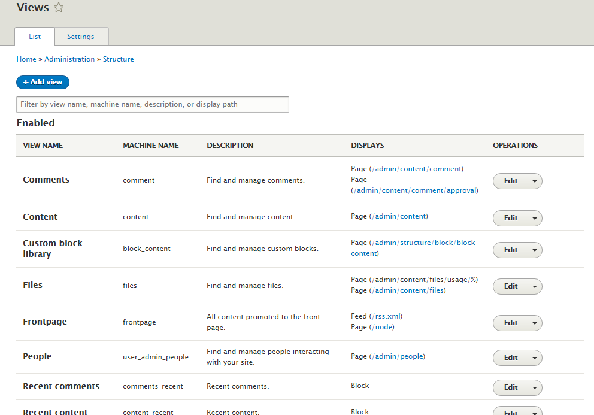The height and width of the screenshot is (415, 594).
Task: Open operations dropdown for Files view
Action: pos(535,286)
